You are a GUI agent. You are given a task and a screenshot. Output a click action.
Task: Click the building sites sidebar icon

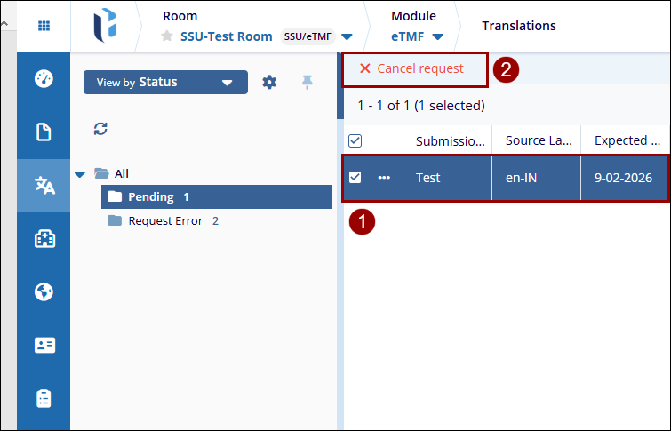(44, 238)
